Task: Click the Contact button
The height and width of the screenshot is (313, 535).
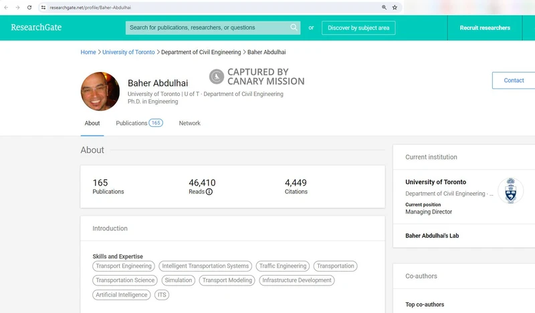Action: (514, 80)
